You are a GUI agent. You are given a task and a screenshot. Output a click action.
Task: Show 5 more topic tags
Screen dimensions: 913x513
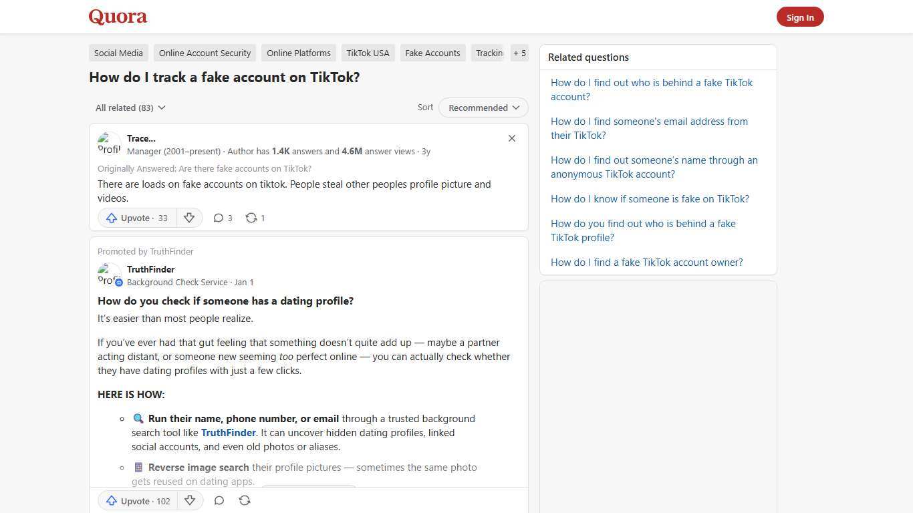pos(519,53)
